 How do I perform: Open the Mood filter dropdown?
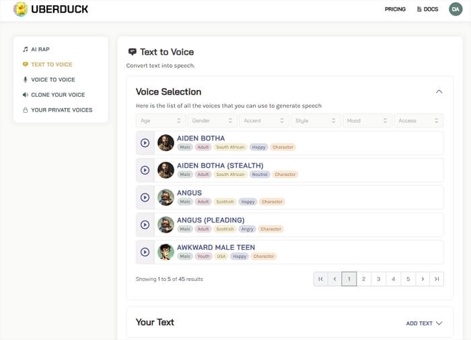367,121
